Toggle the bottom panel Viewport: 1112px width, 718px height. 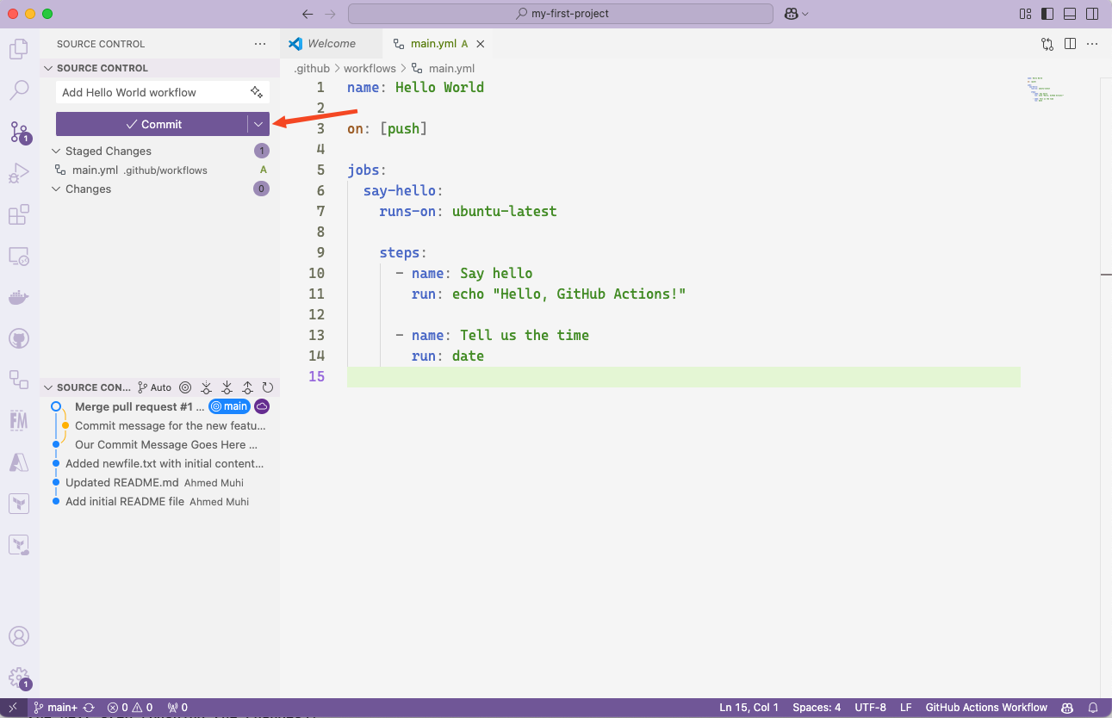click(x=1070, y=14)
